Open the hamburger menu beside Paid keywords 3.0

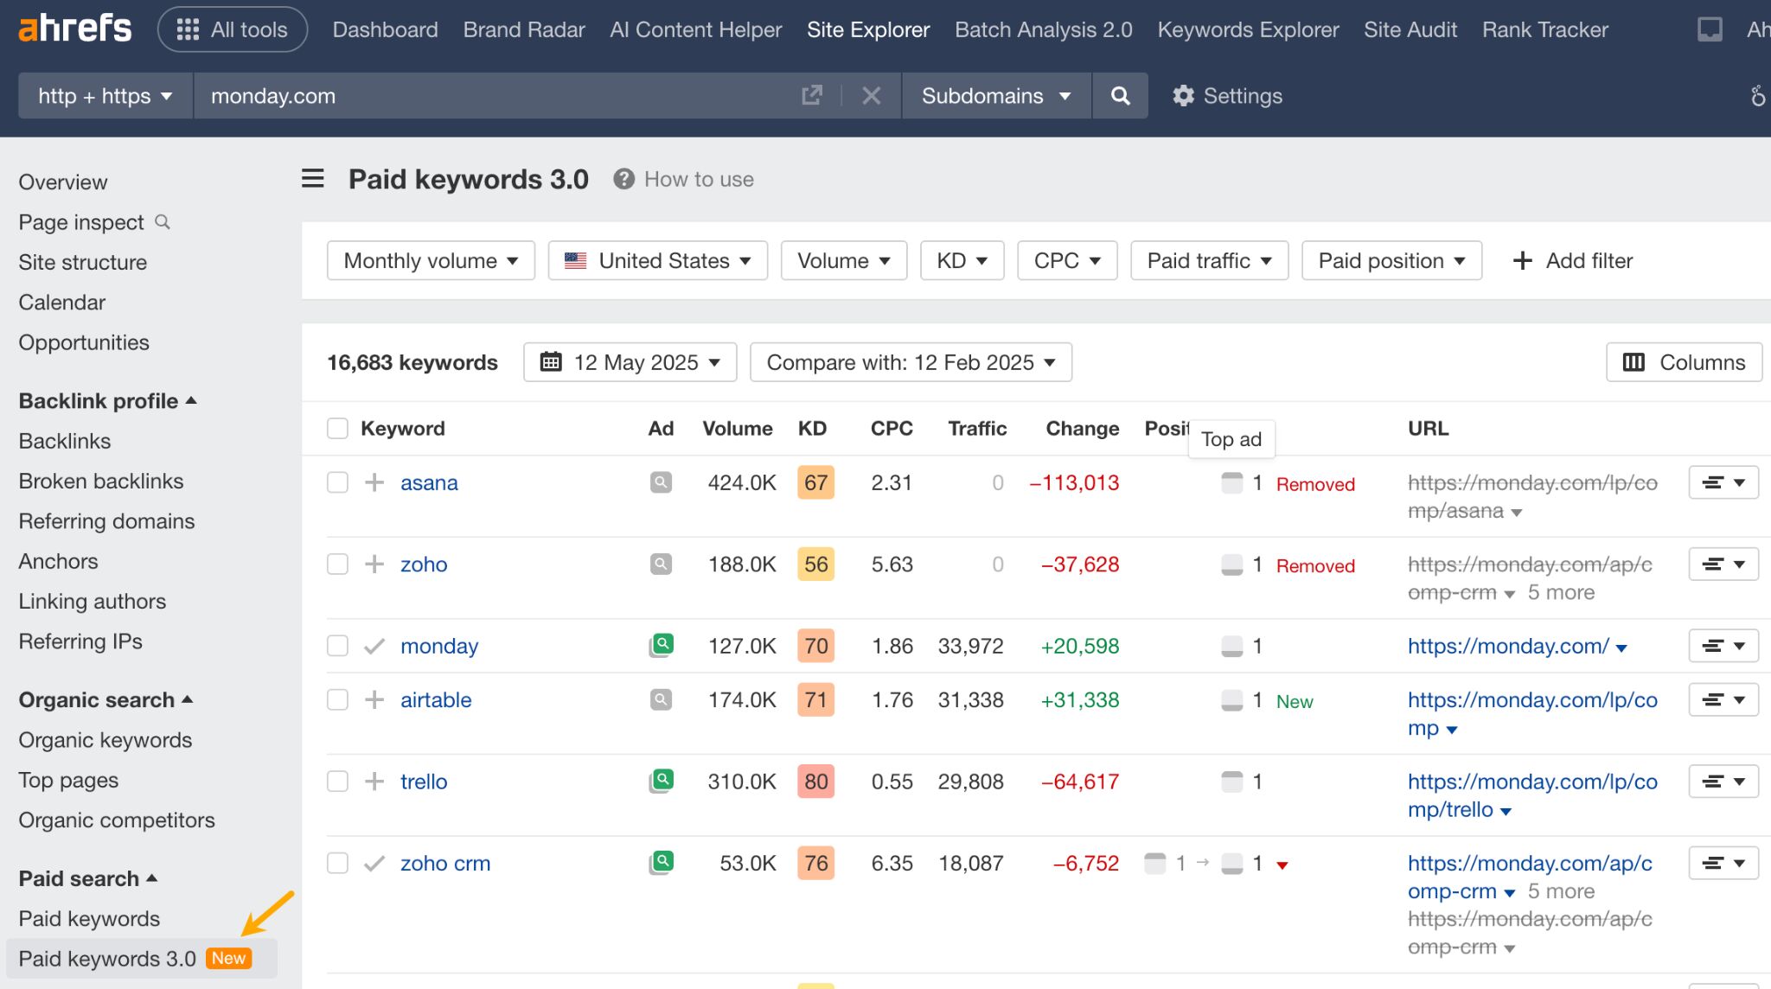click(312, 178)
